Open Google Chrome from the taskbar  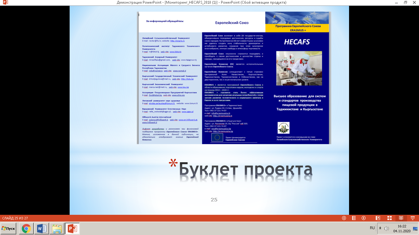pos(26,229)
